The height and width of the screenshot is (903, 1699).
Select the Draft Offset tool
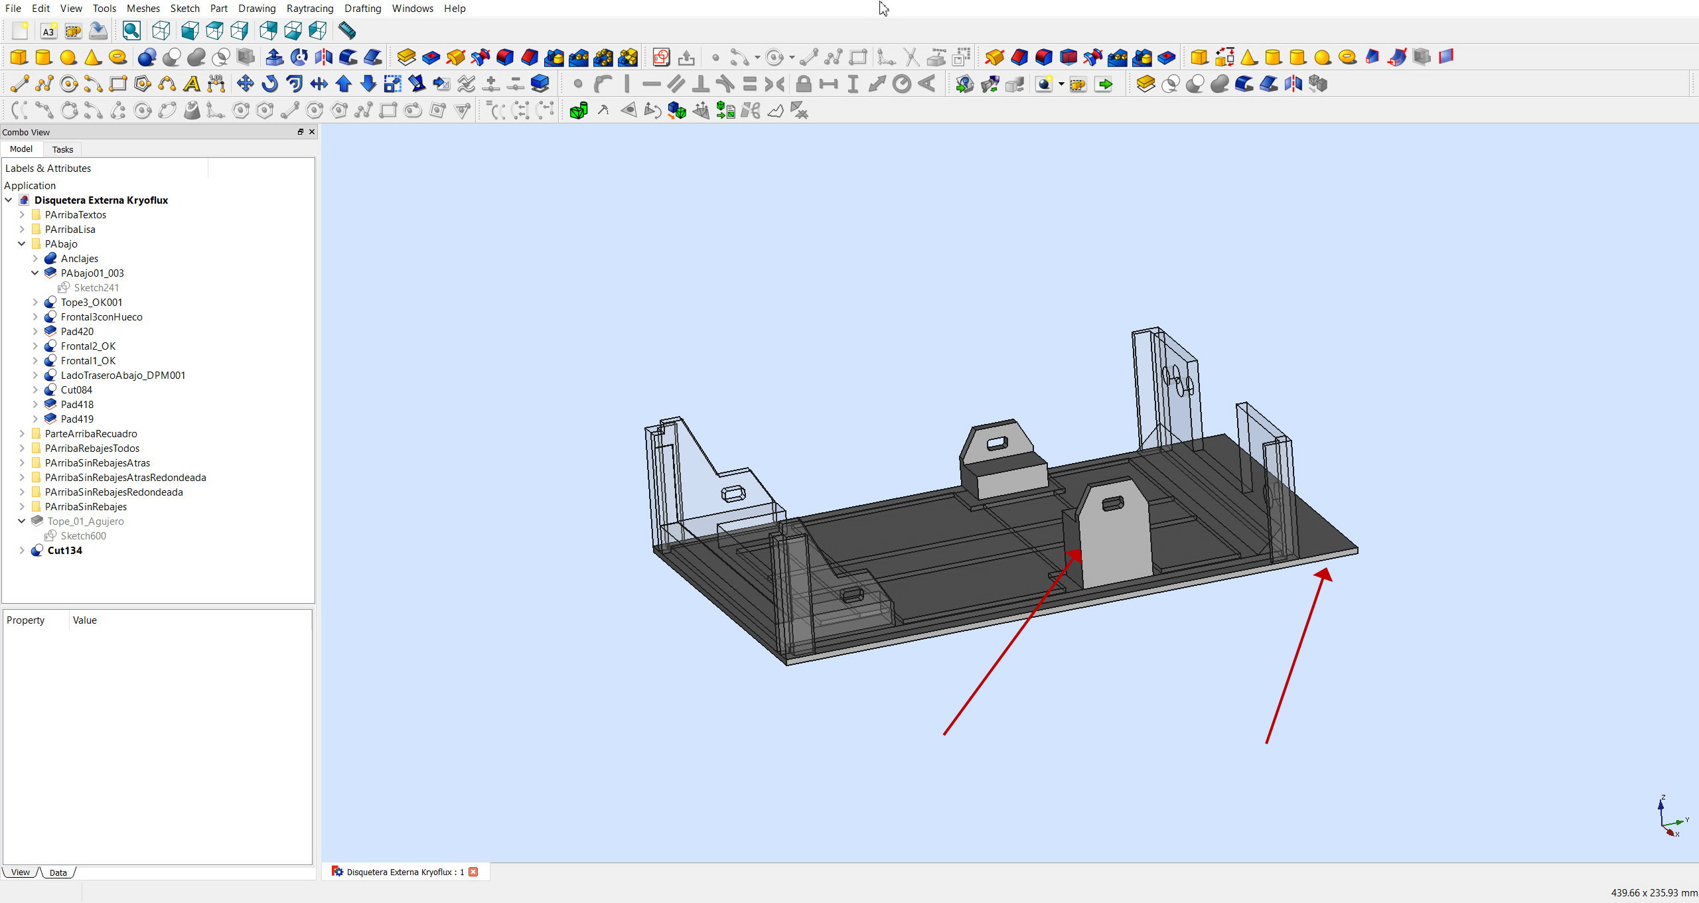coord(294,84)
